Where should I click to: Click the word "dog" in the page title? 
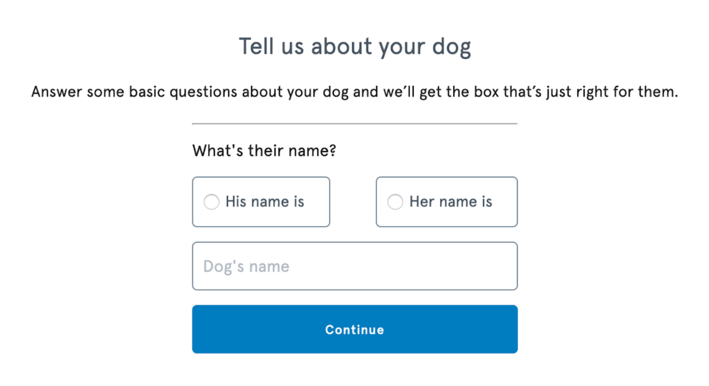click(x=452, y=47)
